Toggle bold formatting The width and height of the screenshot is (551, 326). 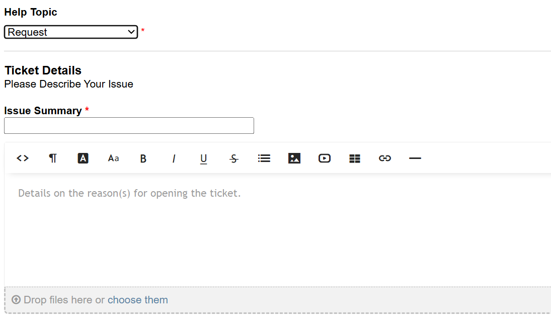(143, 158)
